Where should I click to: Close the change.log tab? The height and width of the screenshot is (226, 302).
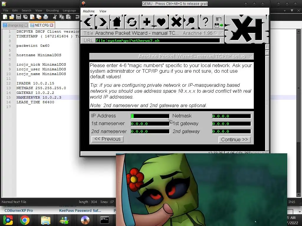pos(26,25)
